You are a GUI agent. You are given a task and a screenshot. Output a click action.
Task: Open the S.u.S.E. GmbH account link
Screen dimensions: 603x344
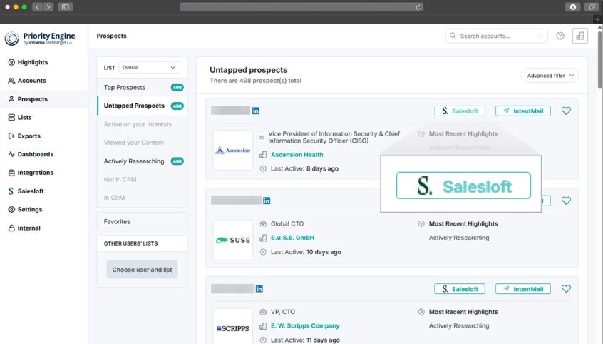pyautogui.click(x=292, y=238)
